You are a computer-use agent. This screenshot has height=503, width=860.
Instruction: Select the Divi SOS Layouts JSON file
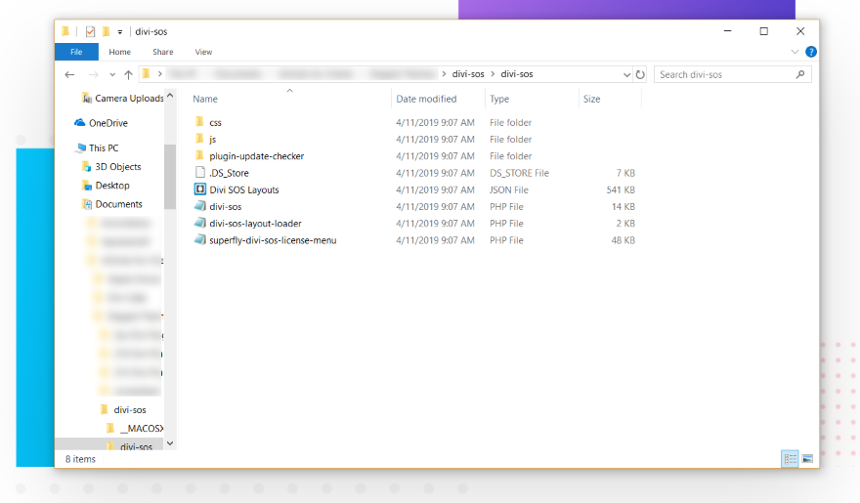(243, 190)
